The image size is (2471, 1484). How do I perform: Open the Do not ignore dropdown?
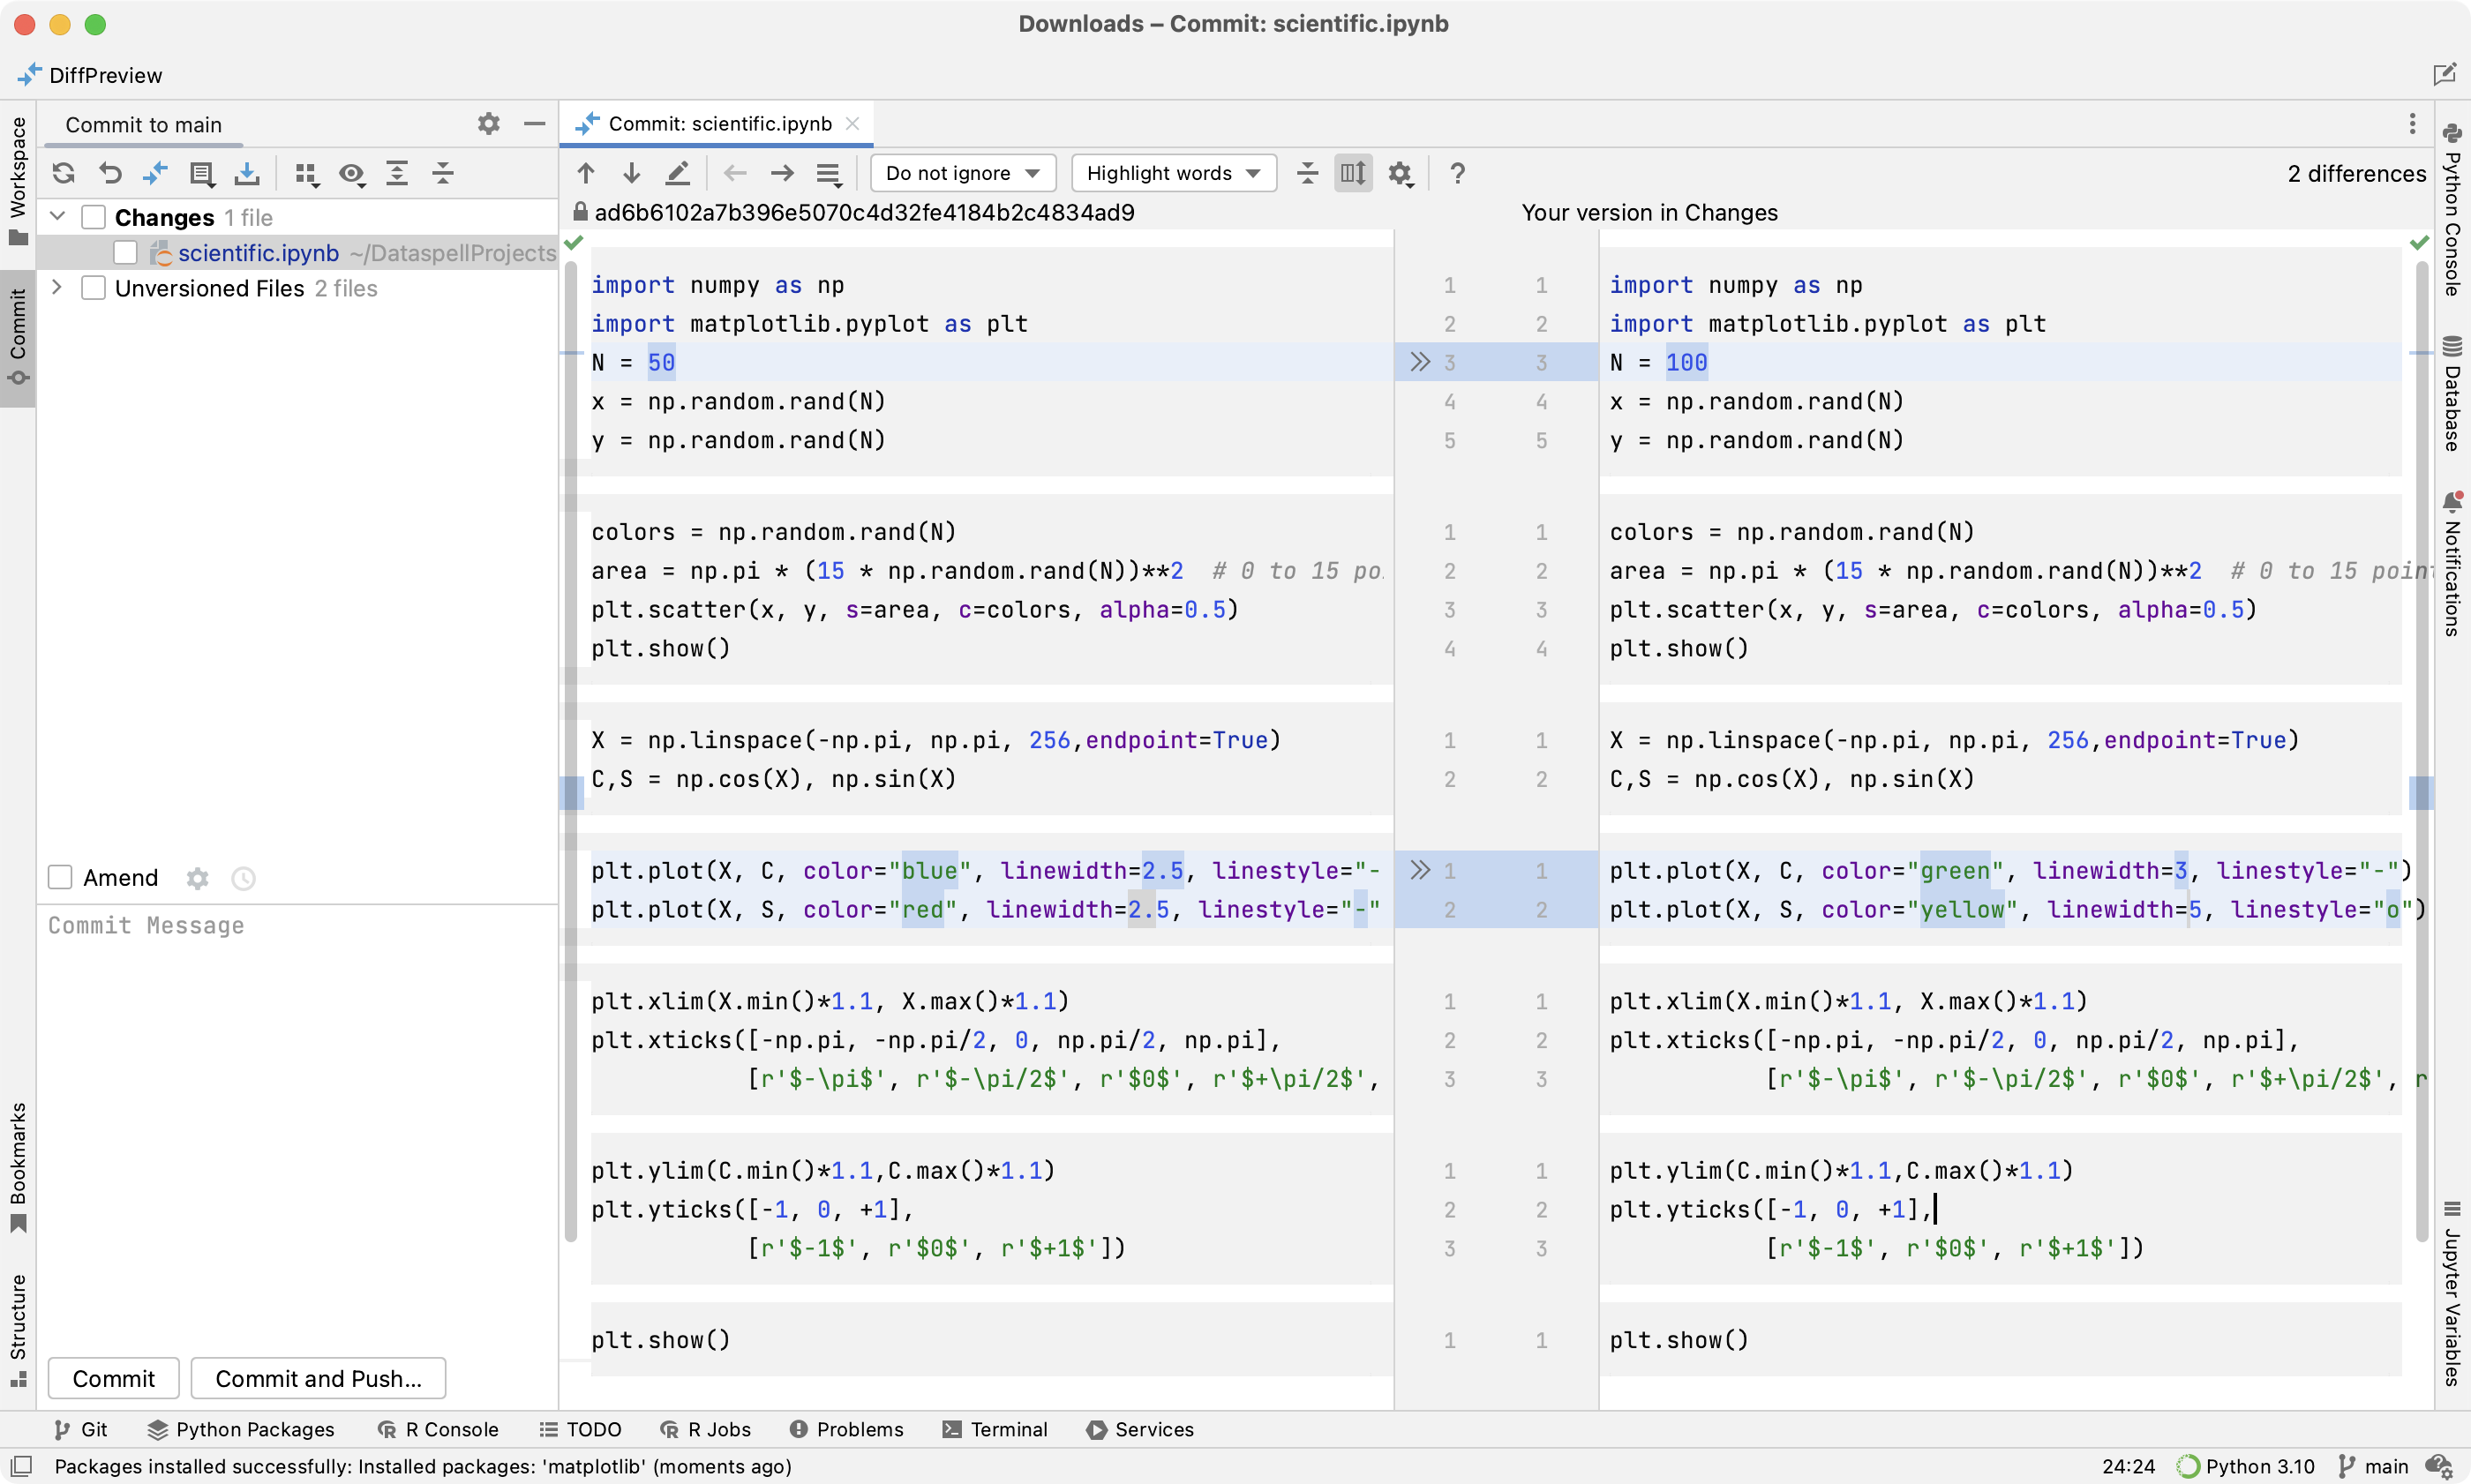pyautogui.click(x=958, y=173)
